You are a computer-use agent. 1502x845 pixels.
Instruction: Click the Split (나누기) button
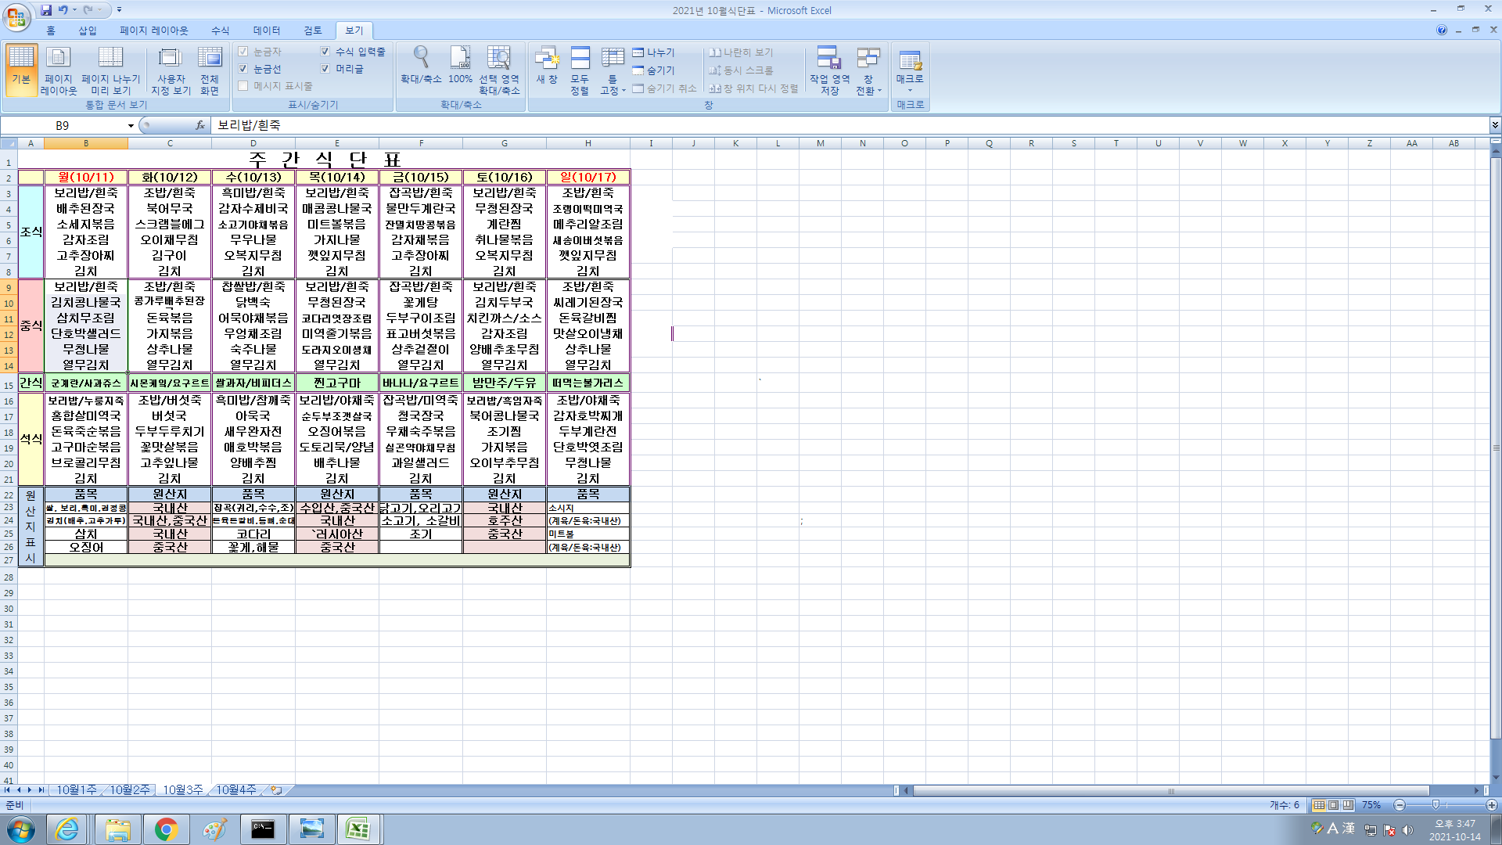coord(654,52)
